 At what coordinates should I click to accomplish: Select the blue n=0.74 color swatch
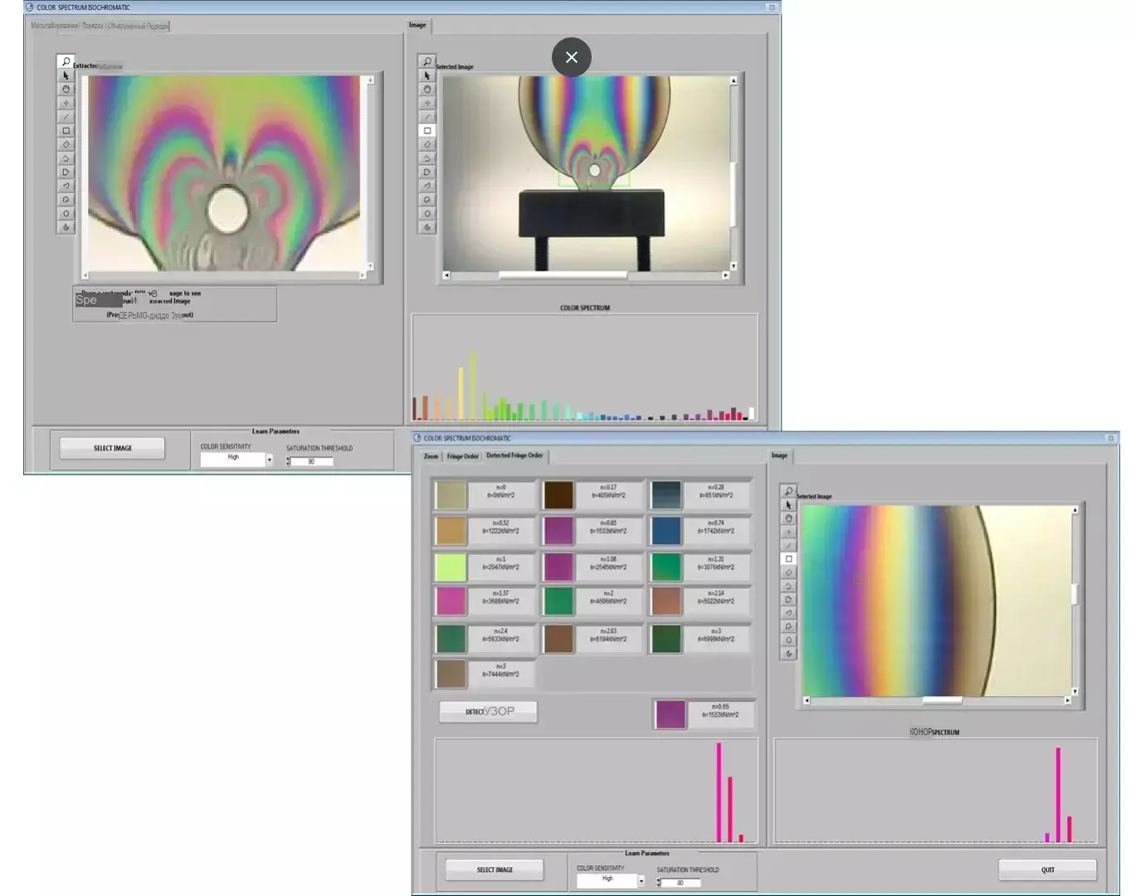pos(665,531)
